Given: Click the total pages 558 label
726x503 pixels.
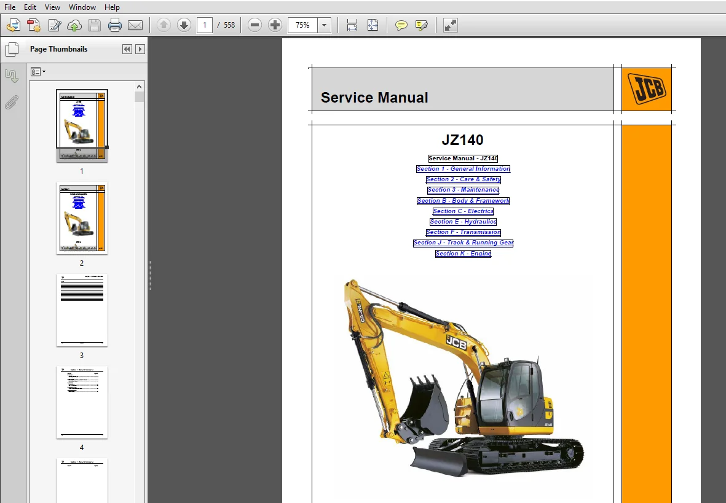Looking at the screenshot, I should [x=229, y=25].
